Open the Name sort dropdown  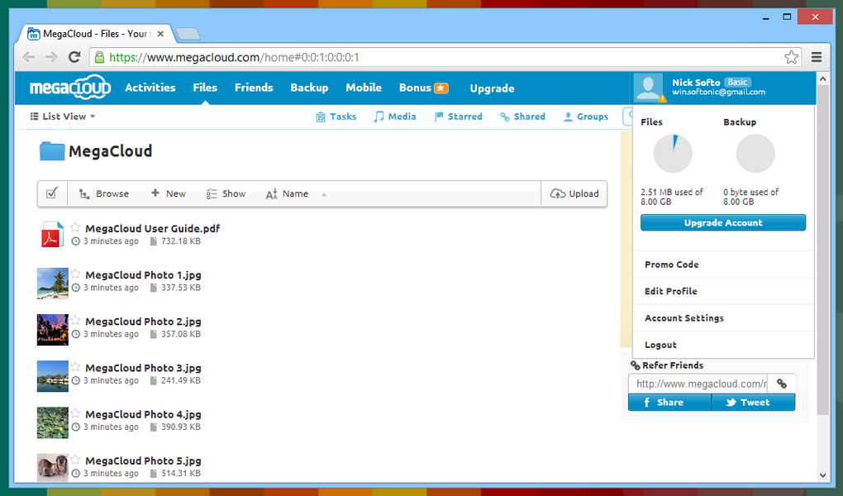click(x=287, y=193)
